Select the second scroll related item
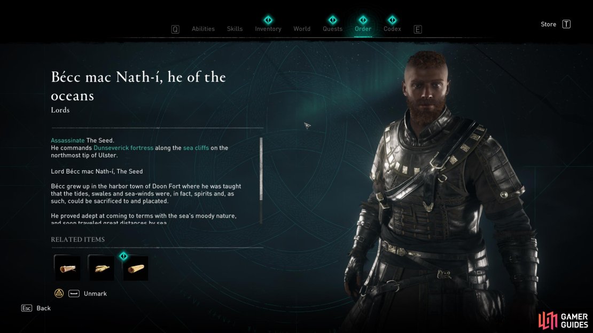The height and width of the screenshot is (333, 593). [101, 267]
